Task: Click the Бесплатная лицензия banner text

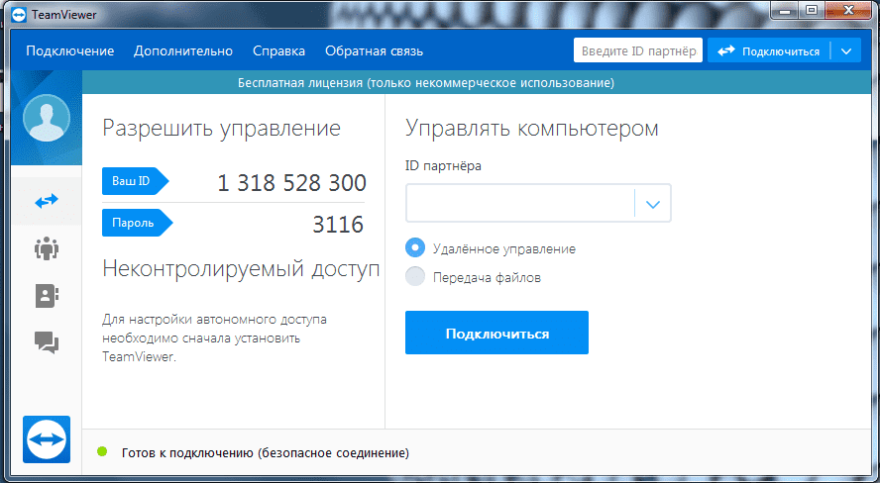Action: point(426,83)
